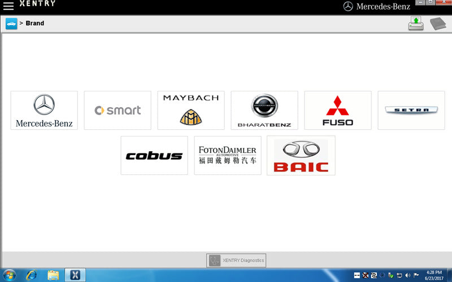Open the Foton Daimler brand tile

(228, 156)
